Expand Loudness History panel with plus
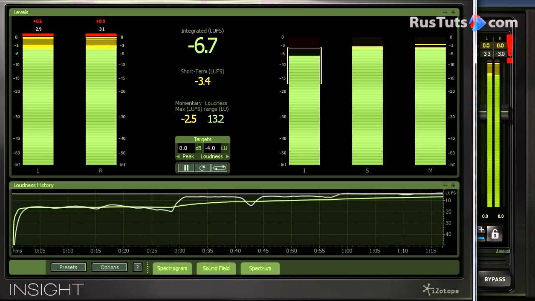 point(453,185)
